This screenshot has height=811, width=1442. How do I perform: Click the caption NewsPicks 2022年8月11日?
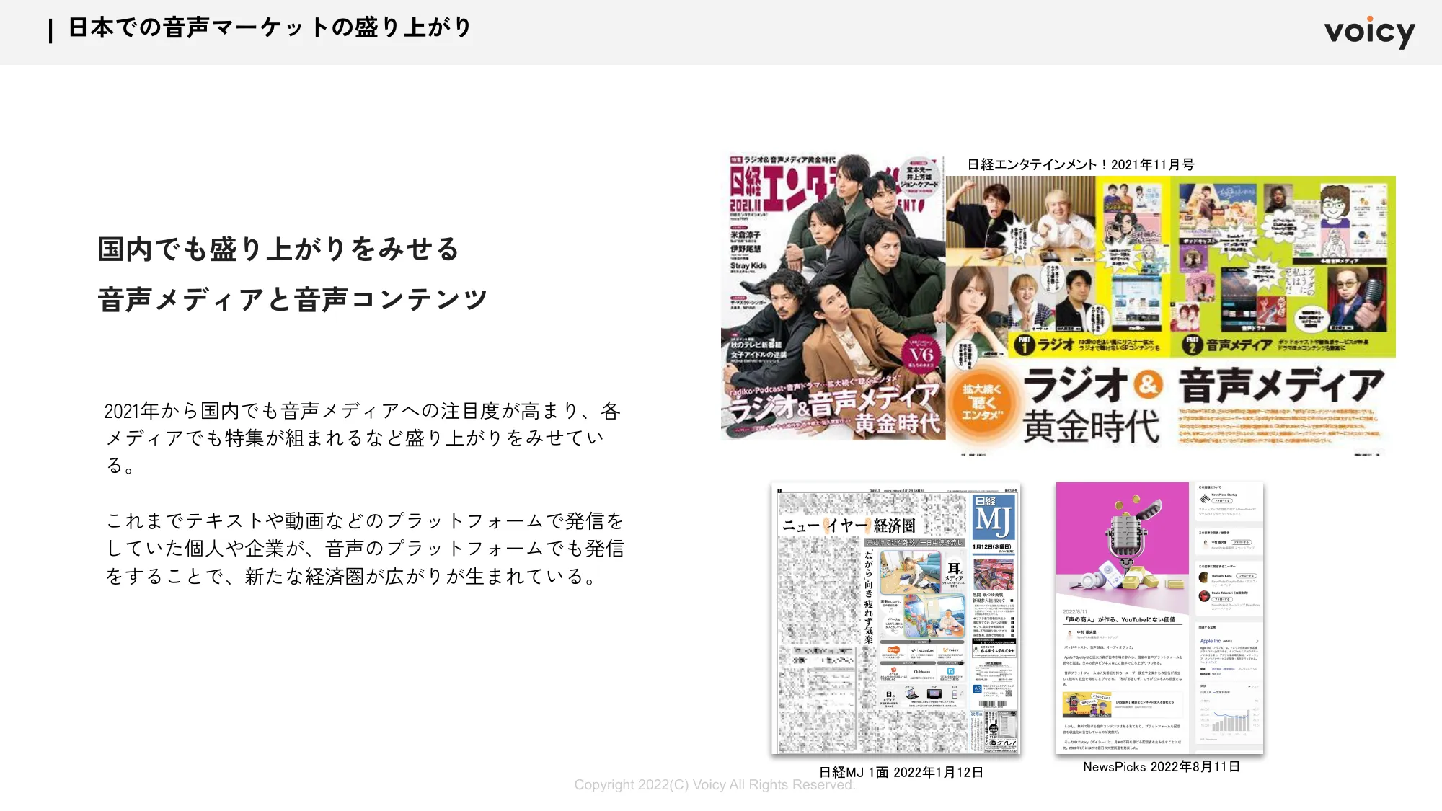click(x=1162, y=766)
